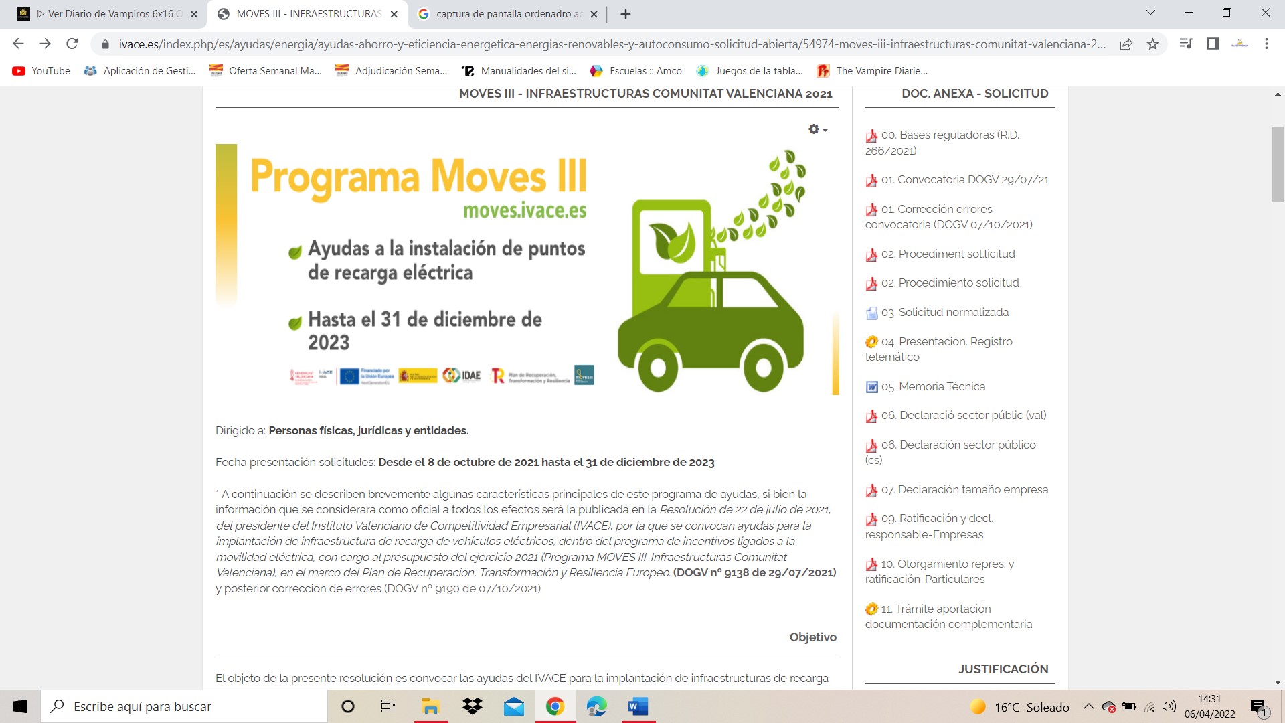1285x723 pixels.
Task: Click Word icon beside 05. Memoria Técnica
Action: click(871, 387)
